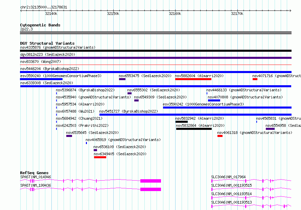Select the black nsv5832942 variant bar
Viewport: 301px width, 210px height.
[x=182, y=122]
